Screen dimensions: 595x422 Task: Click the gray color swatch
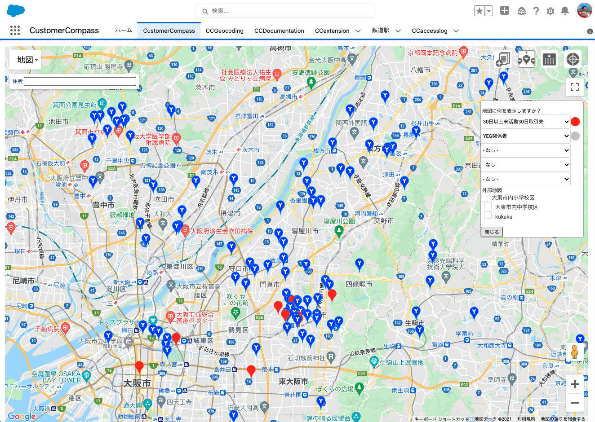tap(575, 136)
